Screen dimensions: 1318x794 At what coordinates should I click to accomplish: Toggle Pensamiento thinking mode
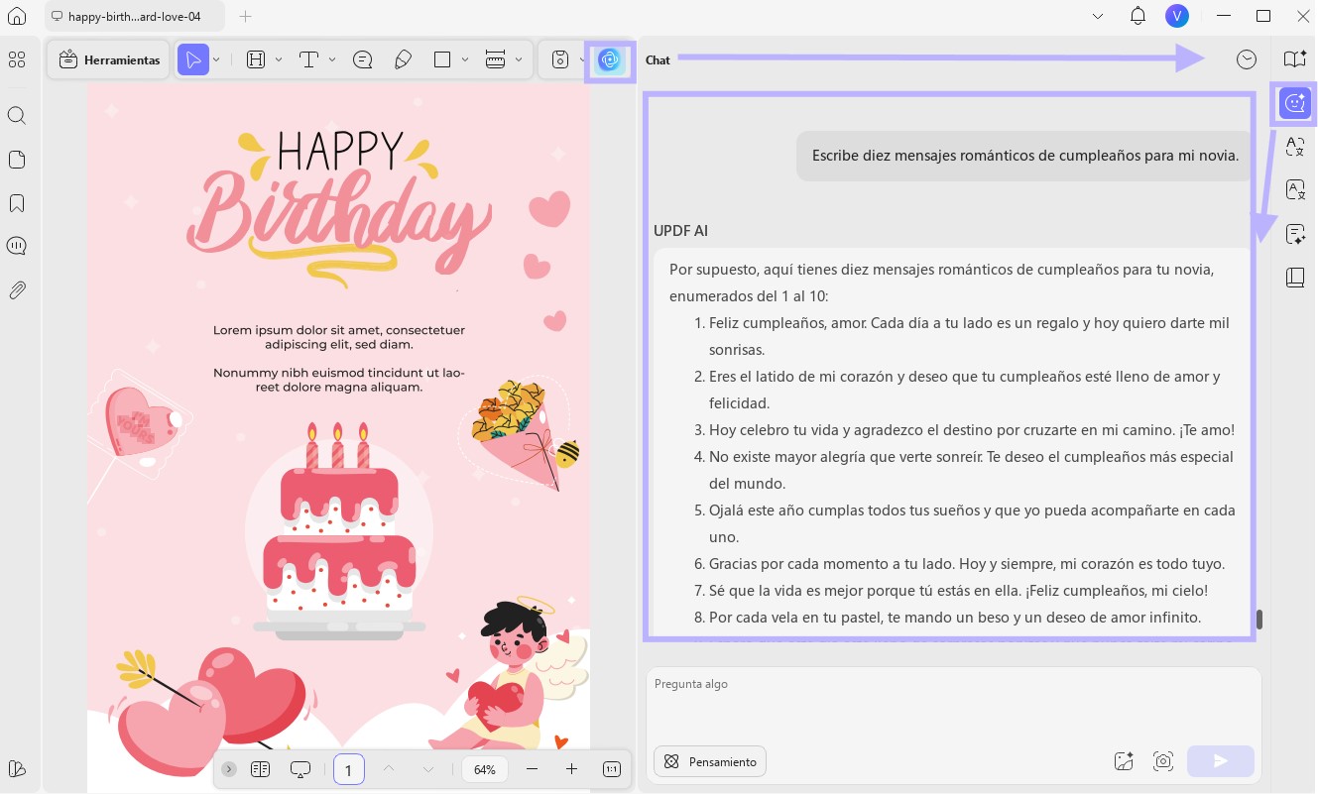[x=710, y=761]
